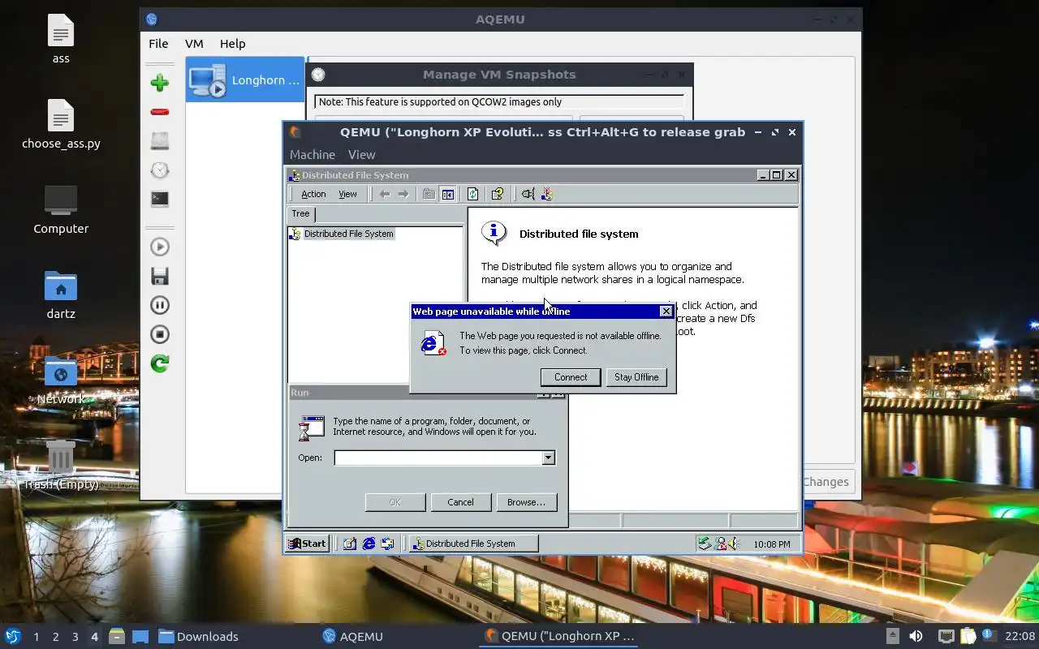Viewport: 1039px width, 649px height.
Task: Click the Forward arrow in DFS toolbar
Action: click(403, 194)
